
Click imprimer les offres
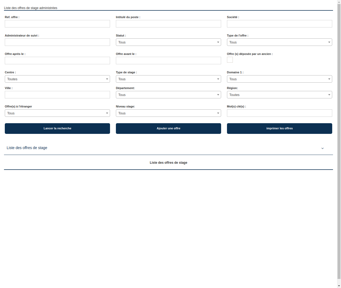279,128
